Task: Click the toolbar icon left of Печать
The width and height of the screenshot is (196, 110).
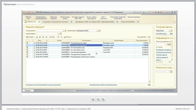Action: [61, 37]
